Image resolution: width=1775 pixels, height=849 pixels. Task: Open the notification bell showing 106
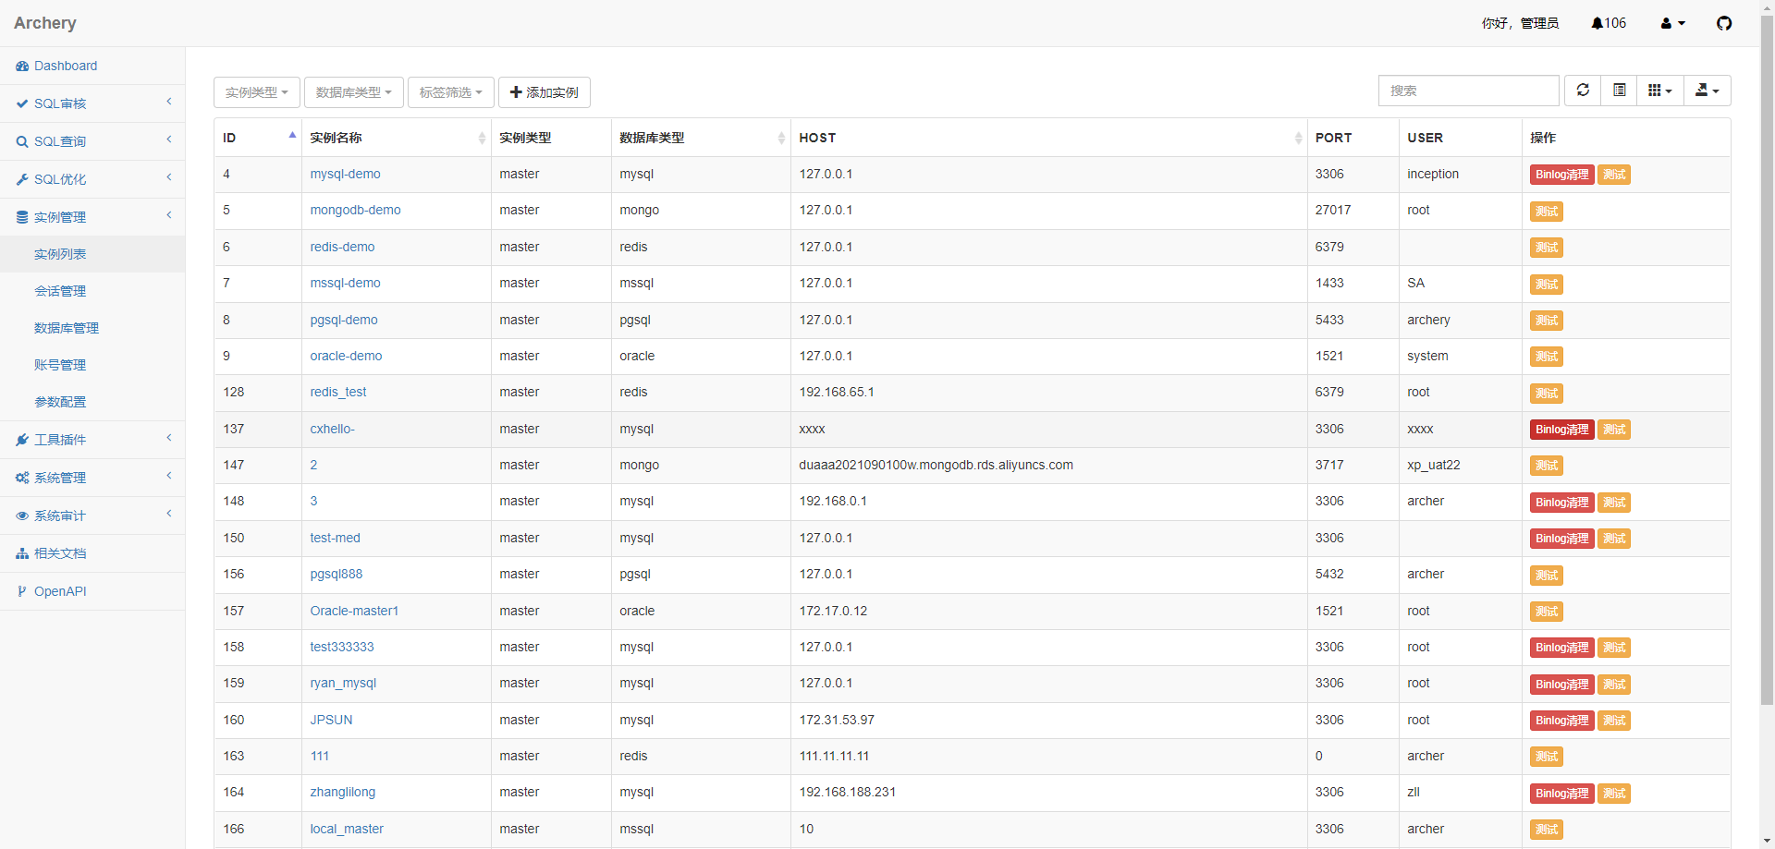[x=1609, y=23]
